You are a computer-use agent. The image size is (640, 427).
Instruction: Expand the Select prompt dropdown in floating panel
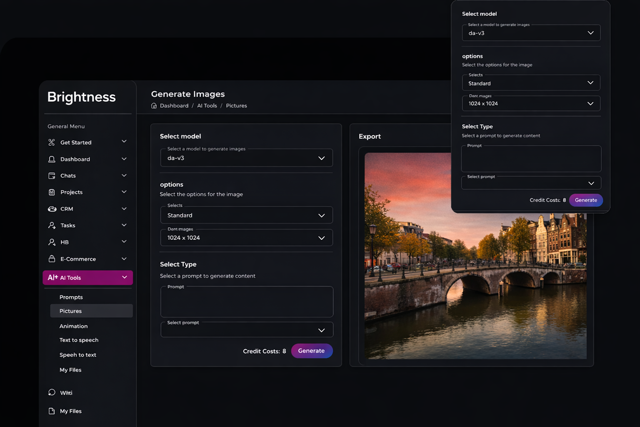pos(531,183)
